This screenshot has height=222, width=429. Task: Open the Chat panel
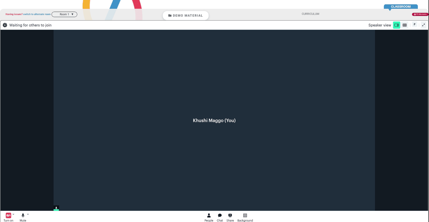click(220, 218)
